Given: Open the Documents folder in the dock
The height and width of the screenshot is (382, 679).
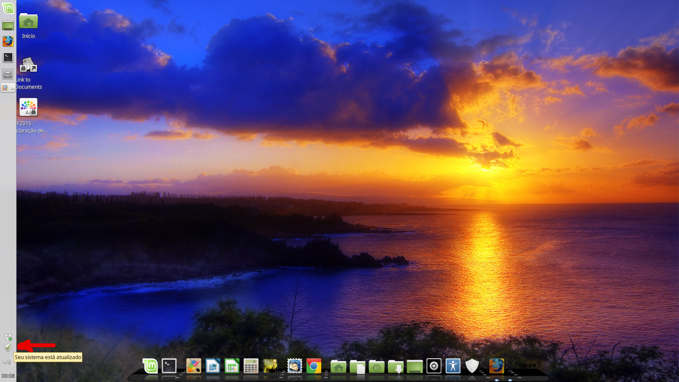Looking at the screenshot, I should pos(358,366).
